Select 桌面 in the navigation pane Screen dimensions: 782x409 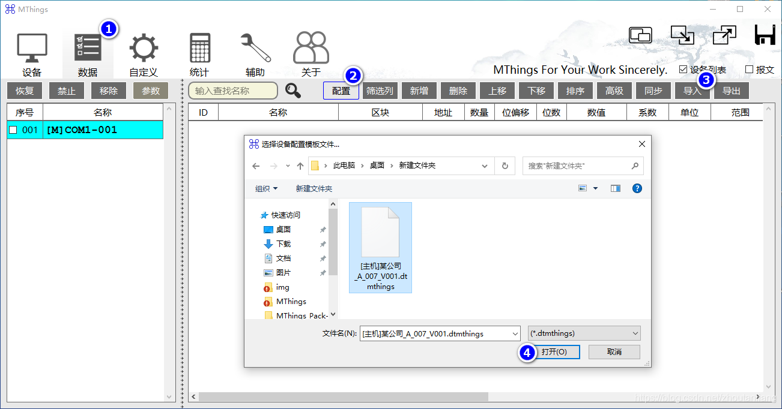pos(283,229)
